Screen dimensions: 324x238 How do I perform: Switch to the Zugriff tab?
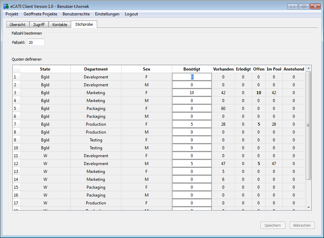pos(39,25)
